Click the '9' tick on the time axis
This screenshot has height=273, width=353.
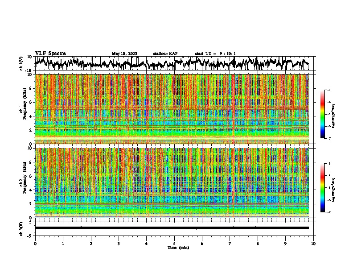tap(285, 244)
